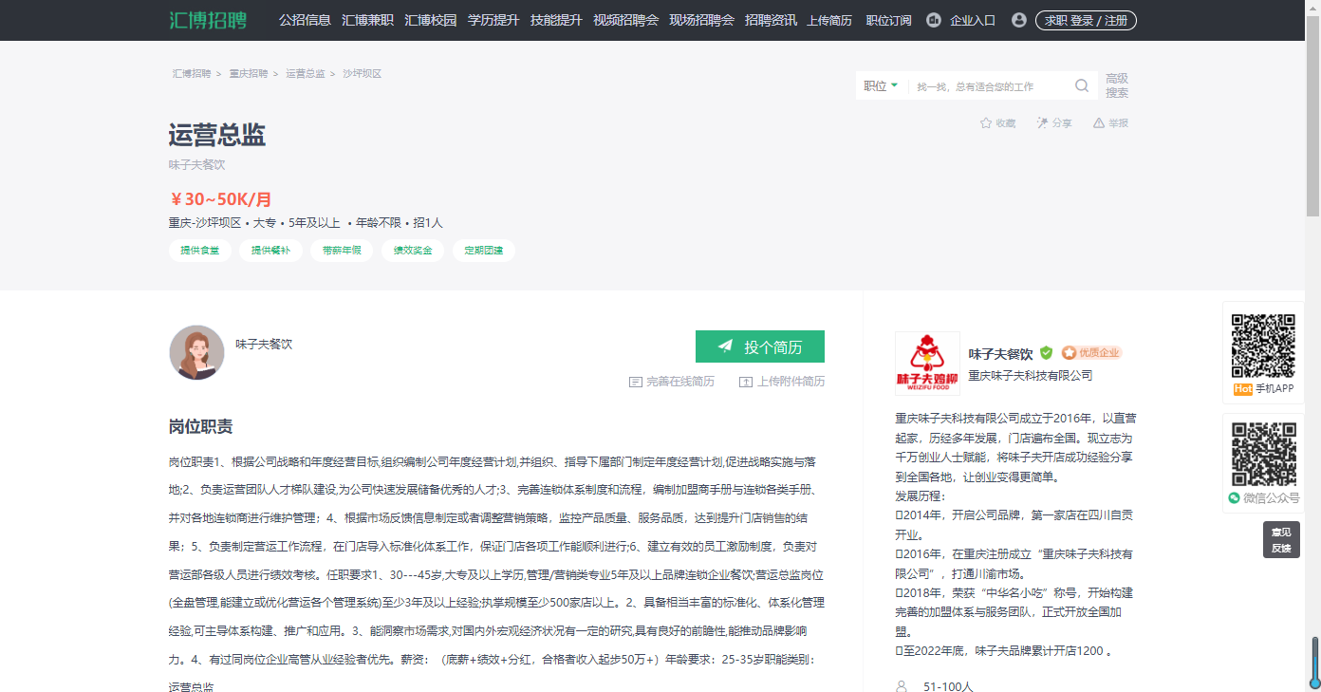Click the 微信公众号 QR code

pos(1263,455)
